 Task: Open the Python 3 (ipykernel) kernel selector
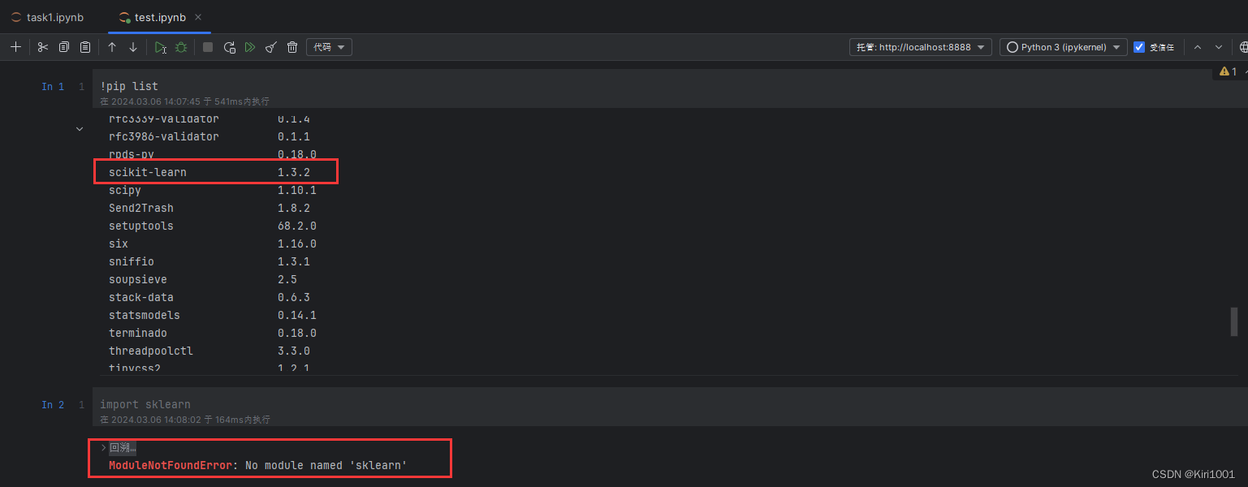pos(1062,46)
